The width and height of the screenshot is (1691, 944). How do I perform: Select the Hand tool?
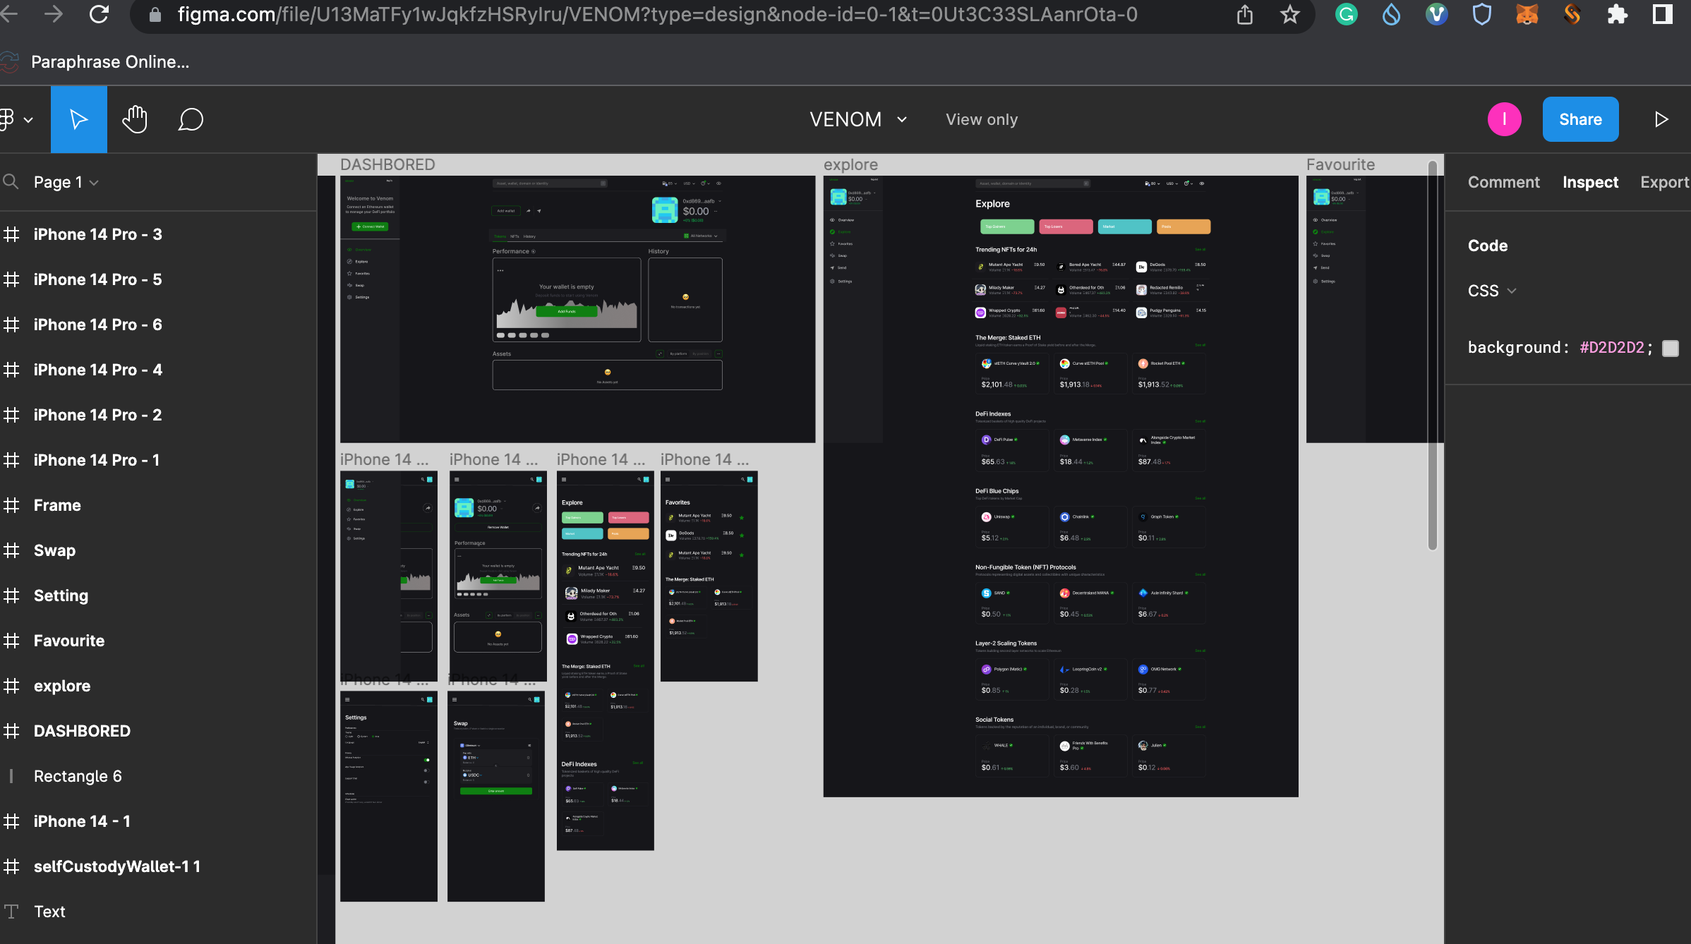[135, 119]
